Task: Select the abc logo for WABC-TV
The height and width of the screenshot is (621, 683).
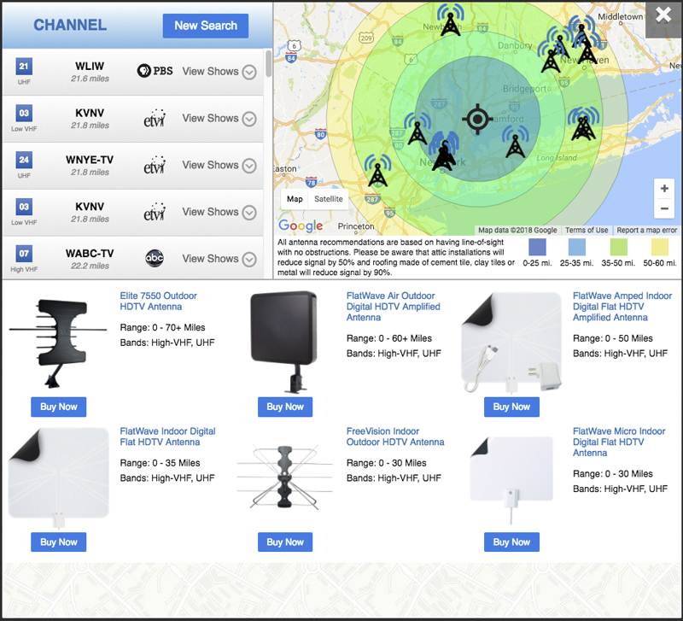Action: point(156,259)
